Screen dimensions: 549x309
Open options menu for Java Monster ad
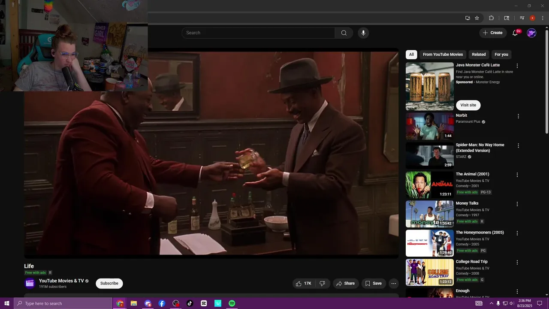517,66
